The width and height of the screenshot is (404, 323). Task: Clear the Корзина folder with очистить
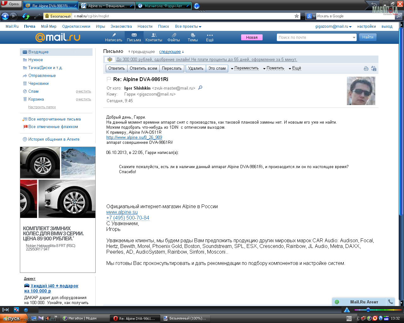83,99
